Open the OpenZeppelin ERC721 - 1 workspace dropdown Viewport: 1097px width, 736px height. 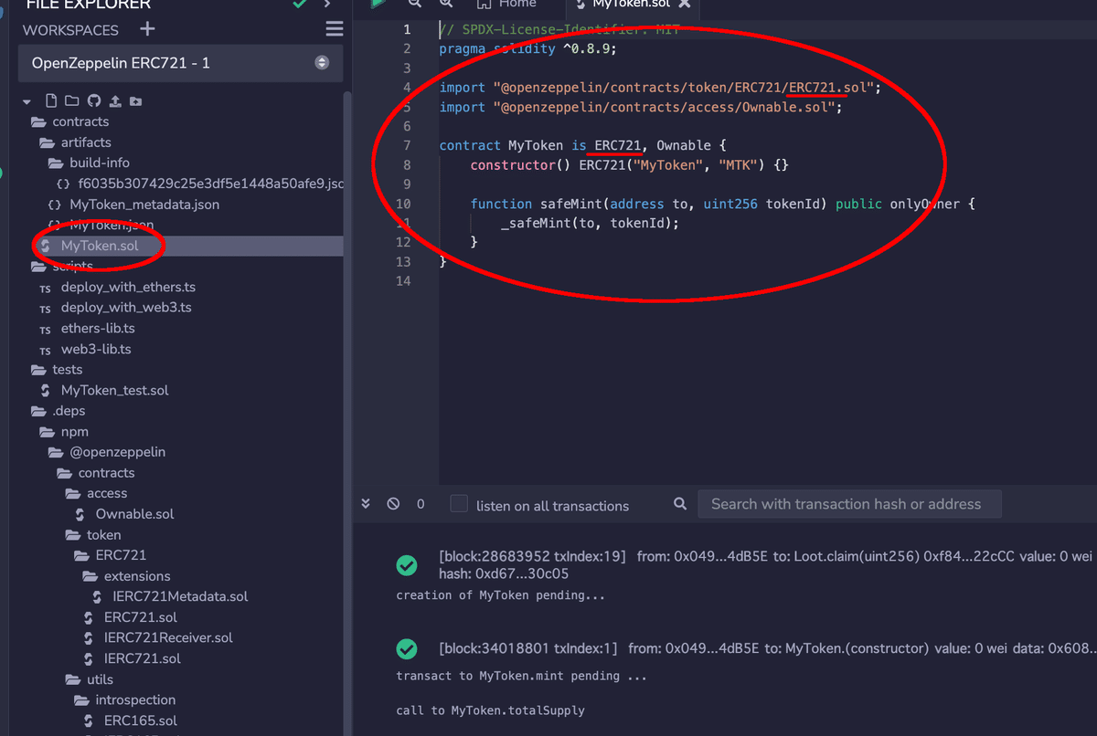coord(181,63)
